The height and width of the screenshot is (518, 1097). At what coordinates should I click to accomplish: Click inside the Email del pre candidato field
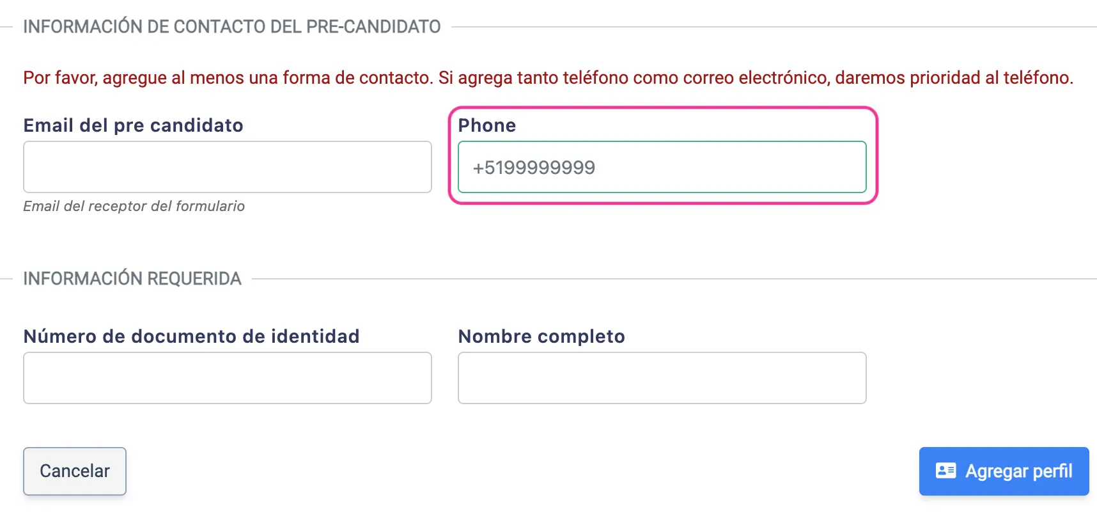point(227,167)
